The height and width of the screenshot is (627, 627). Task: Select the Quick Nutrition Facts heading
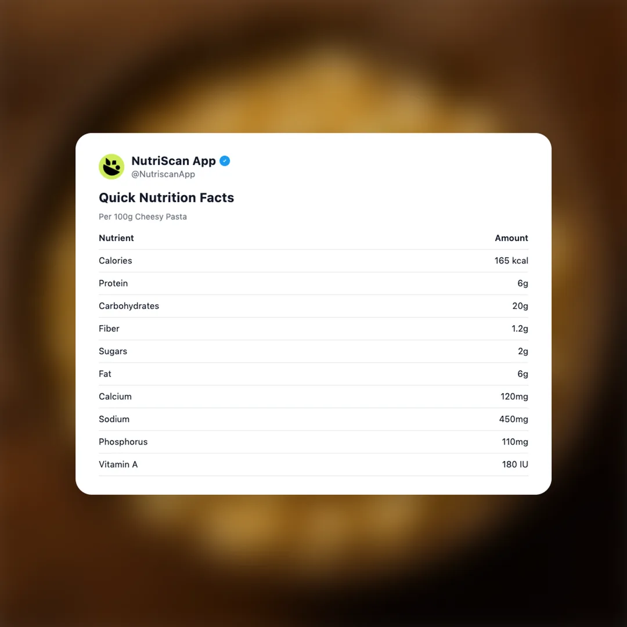tap(166, 197)
